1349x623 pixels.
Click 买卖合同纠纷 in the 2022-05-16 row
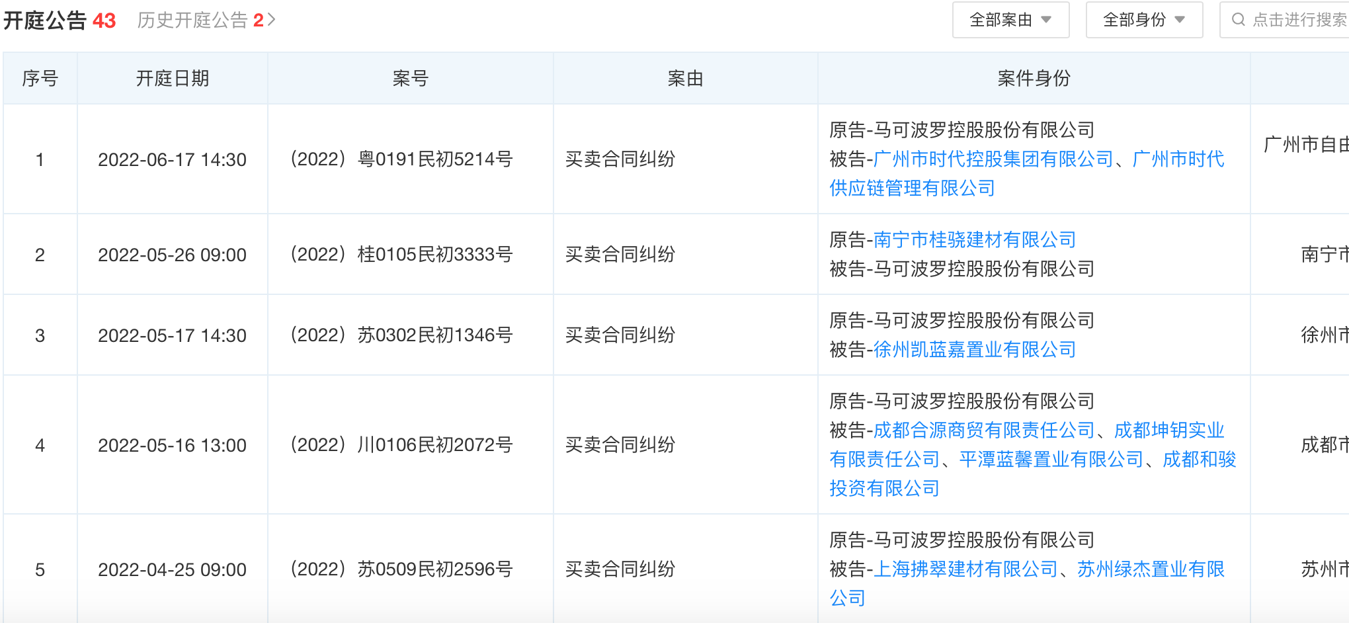coord(620,445)
